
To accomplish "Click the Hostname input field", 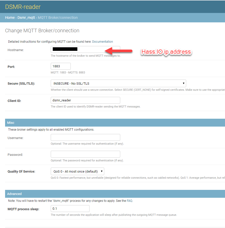I will pyautogui.click(x=85, y=50).
